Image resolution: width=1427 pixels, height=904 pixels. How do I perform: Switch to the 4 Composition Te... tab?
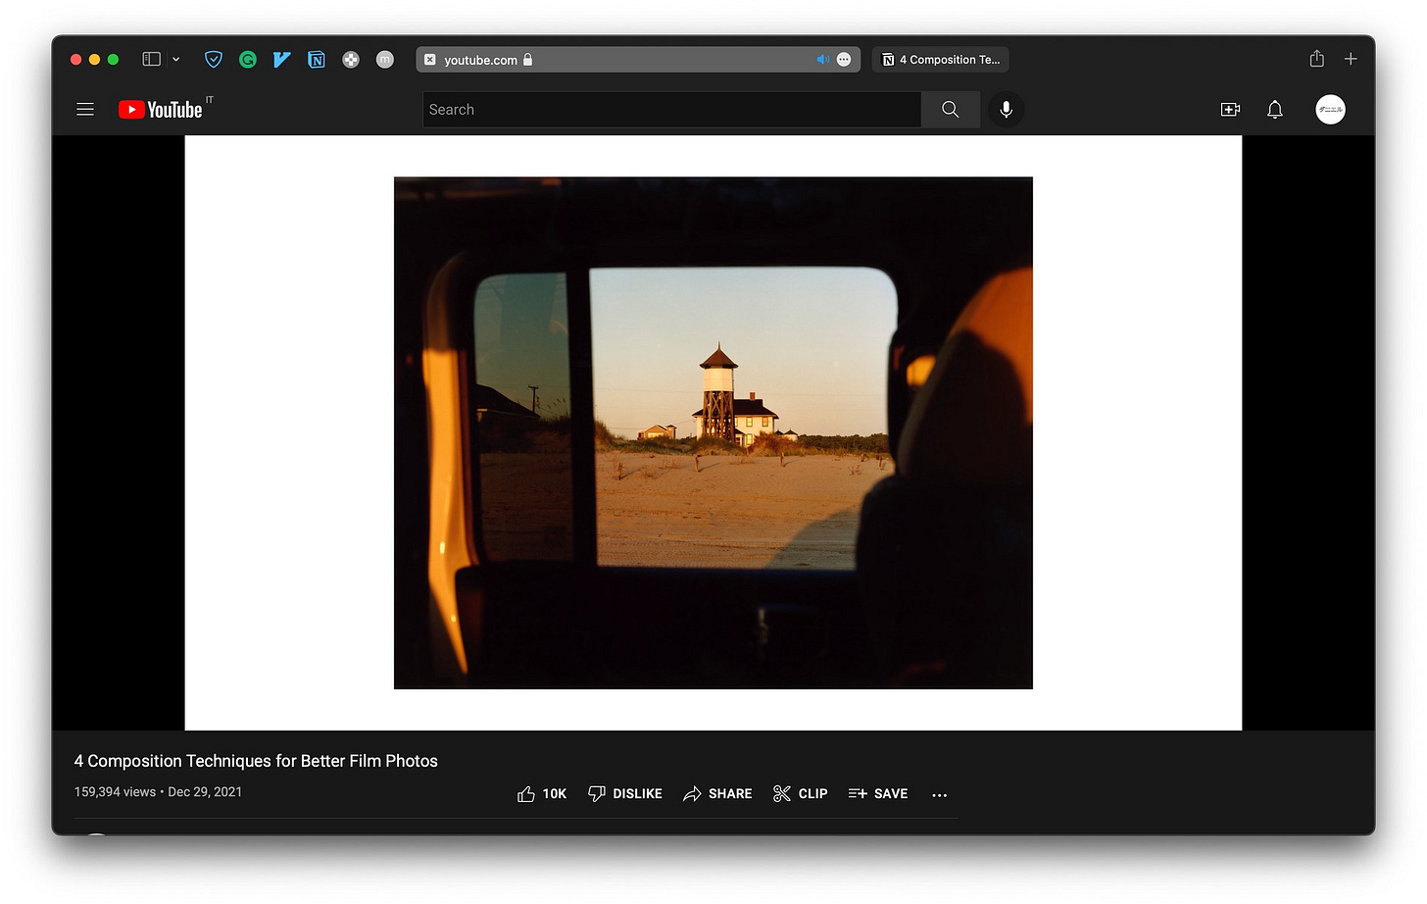[x=940, y=60]
